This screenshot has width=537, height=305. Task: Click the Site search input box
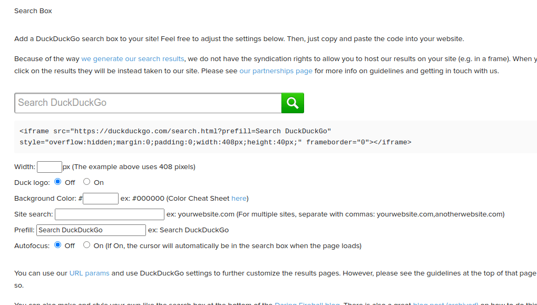click(109, 214)
